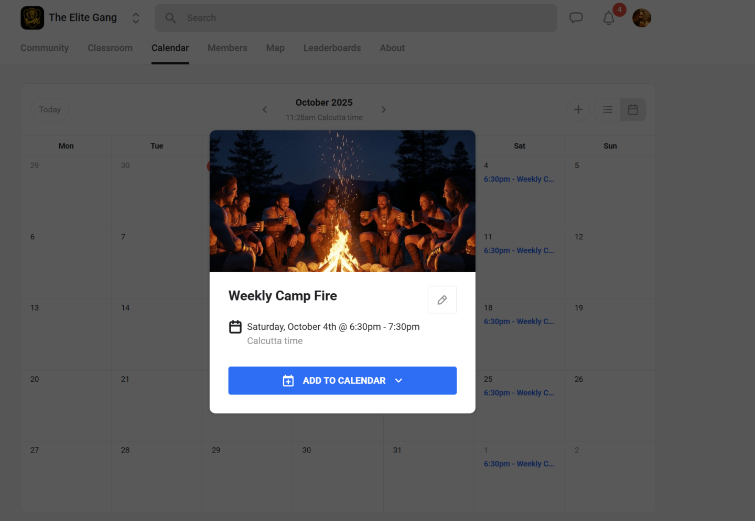Open the October 4 Weekly event
755x521 pixels.
click(519, 179)
